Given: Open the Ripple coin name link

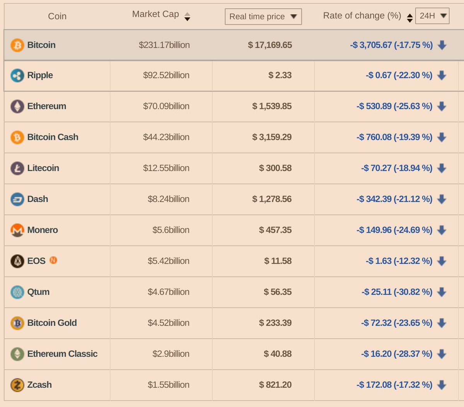Looking at the screenshot, I should point(40,75).
